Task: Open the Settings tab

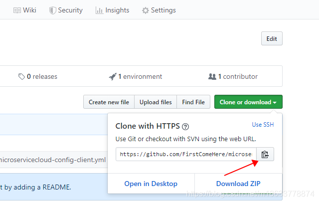Action: pos(159,10)
